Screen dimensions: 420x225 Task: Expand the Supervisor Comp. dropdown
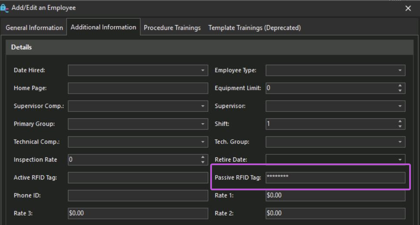(202, 106)
